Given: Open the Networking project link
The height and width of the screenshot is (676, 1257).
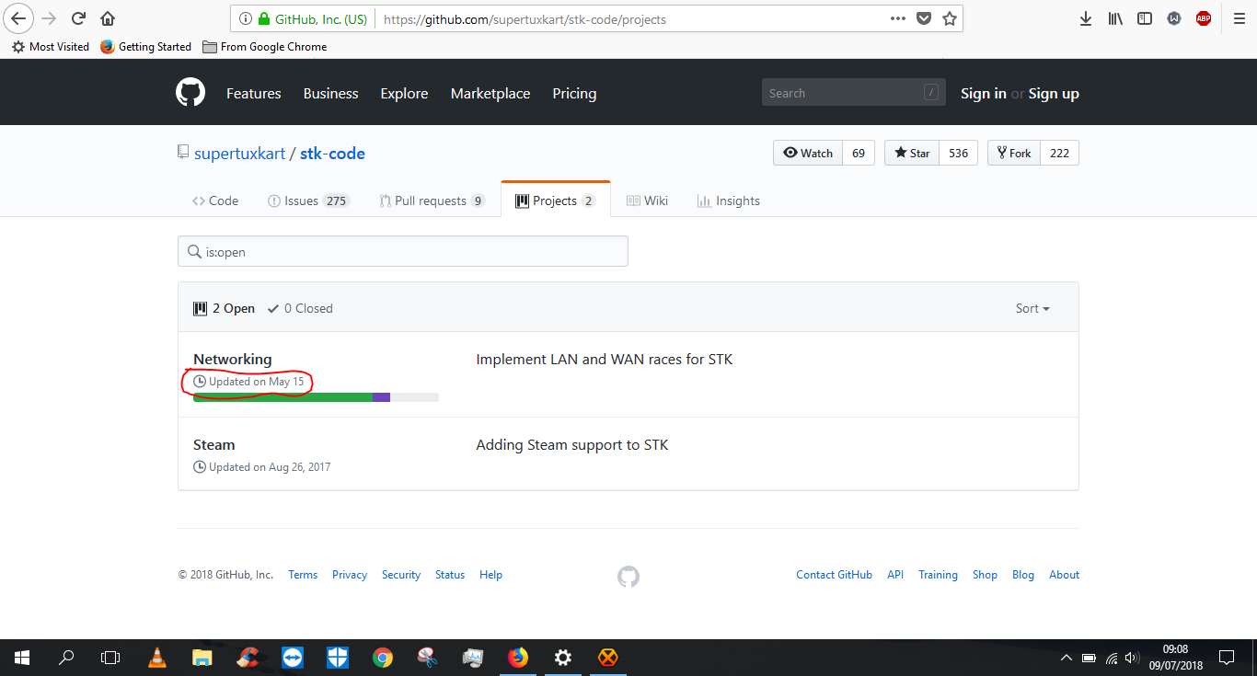Looking at the screenshot, I should tap(233, 360).
